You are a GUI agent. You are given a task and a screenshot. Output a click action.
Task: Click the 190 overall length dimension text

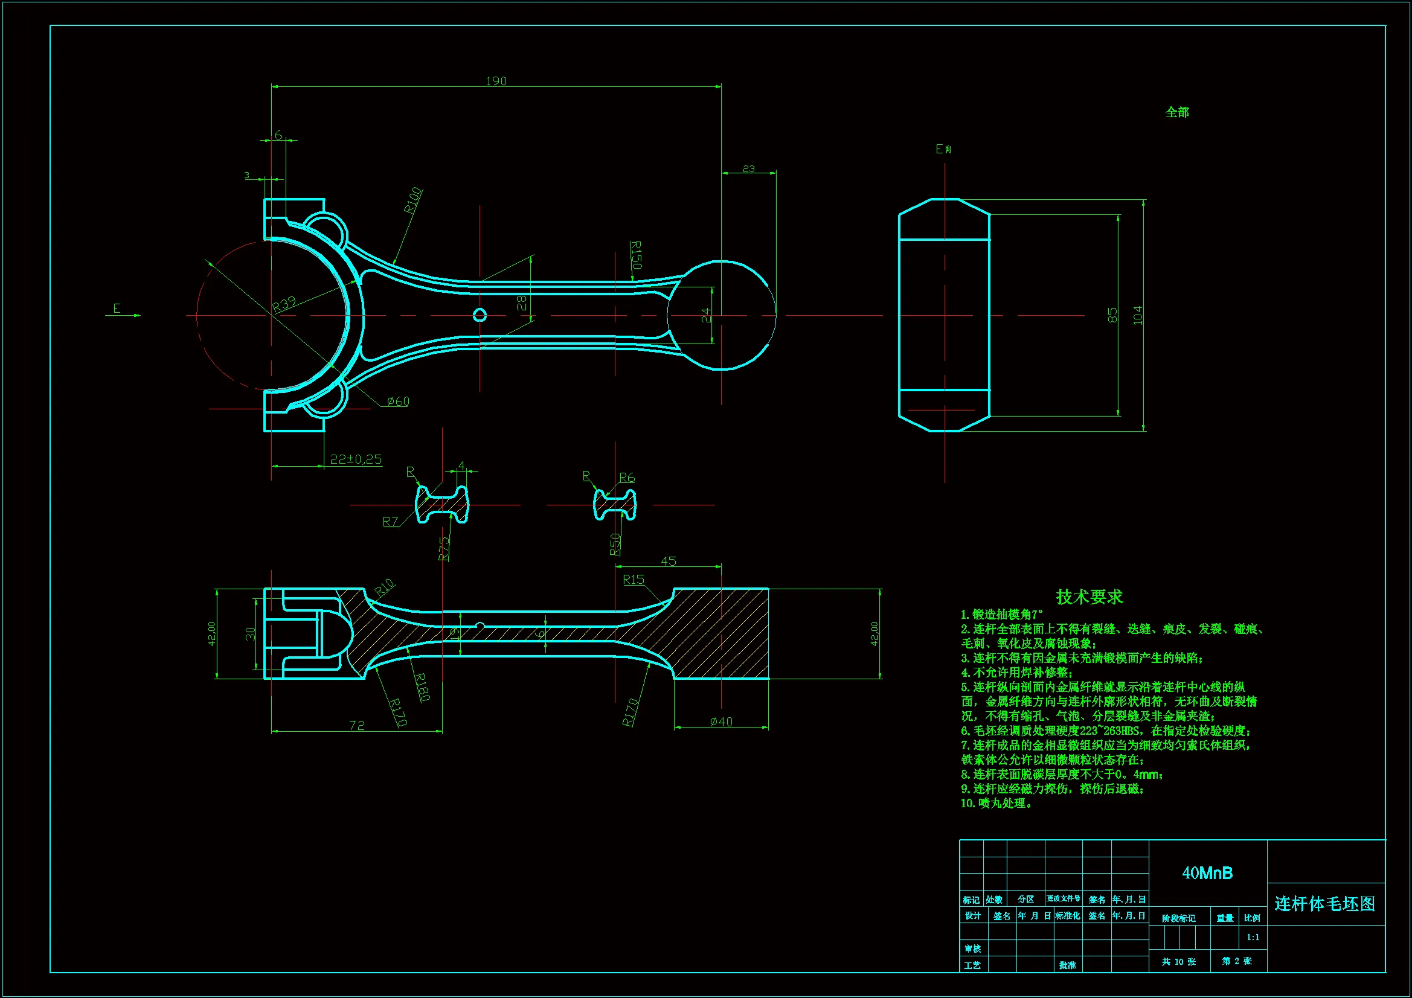tap(496, 81)
